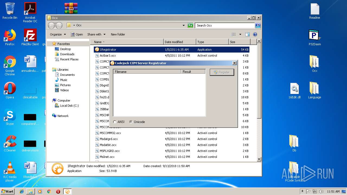Viewport: 347px width, 195px height.
Task: Click the Acrobat Reader DC desktop icon
Action: click(30, 12)
